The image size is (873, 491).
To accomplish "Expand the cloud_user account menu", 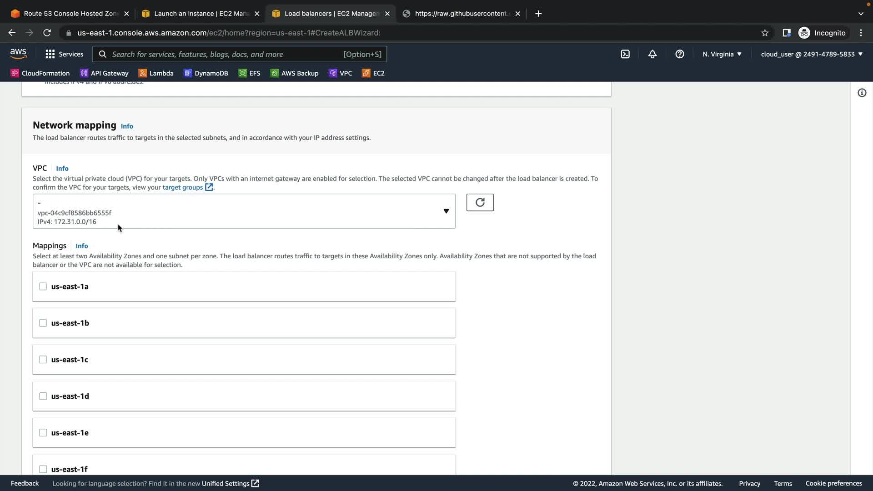I will click(x=812, y=54).
